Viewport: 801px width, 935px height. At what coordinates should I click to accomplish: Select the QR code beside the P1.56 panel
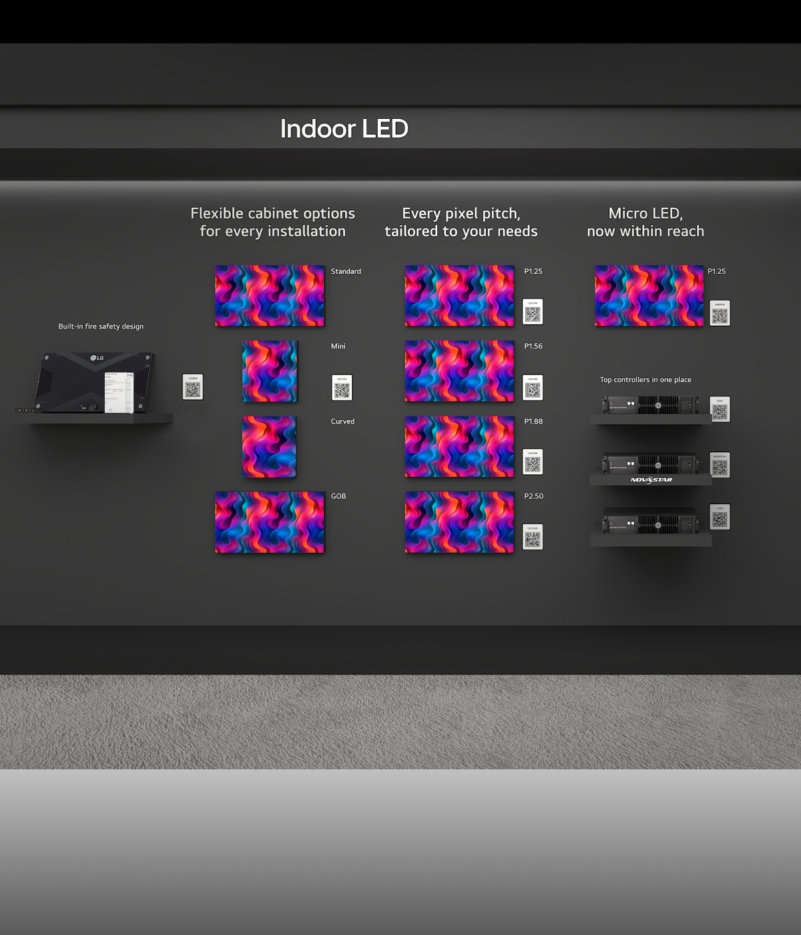click(x=532, y=388)
